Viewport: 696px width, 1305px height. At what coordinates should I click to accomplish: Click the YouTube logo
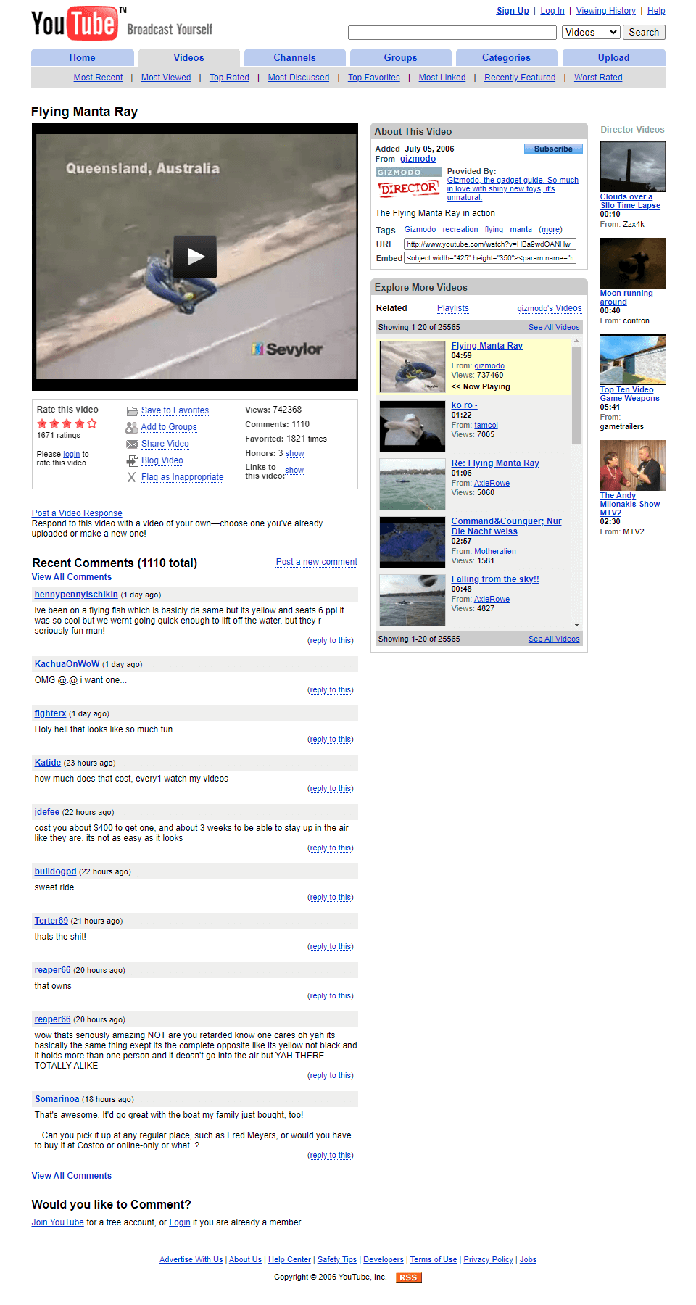(75, 23)
